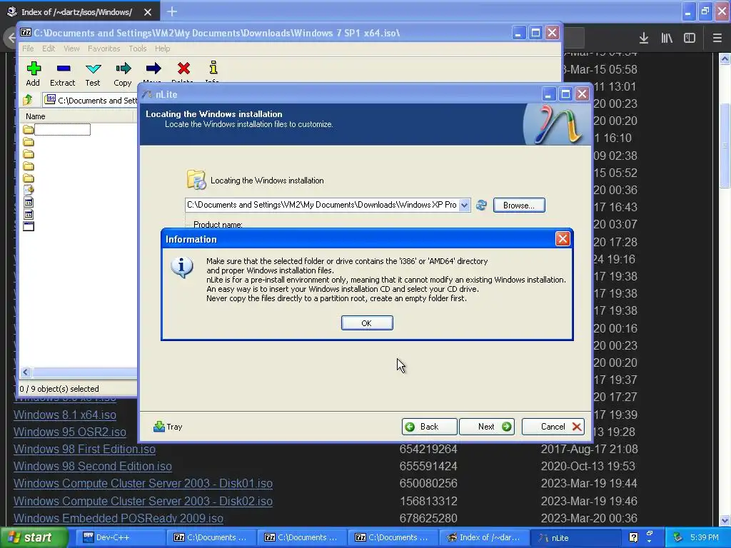Click date 2023-Mar-20 00:36

(x=589, y=519)
